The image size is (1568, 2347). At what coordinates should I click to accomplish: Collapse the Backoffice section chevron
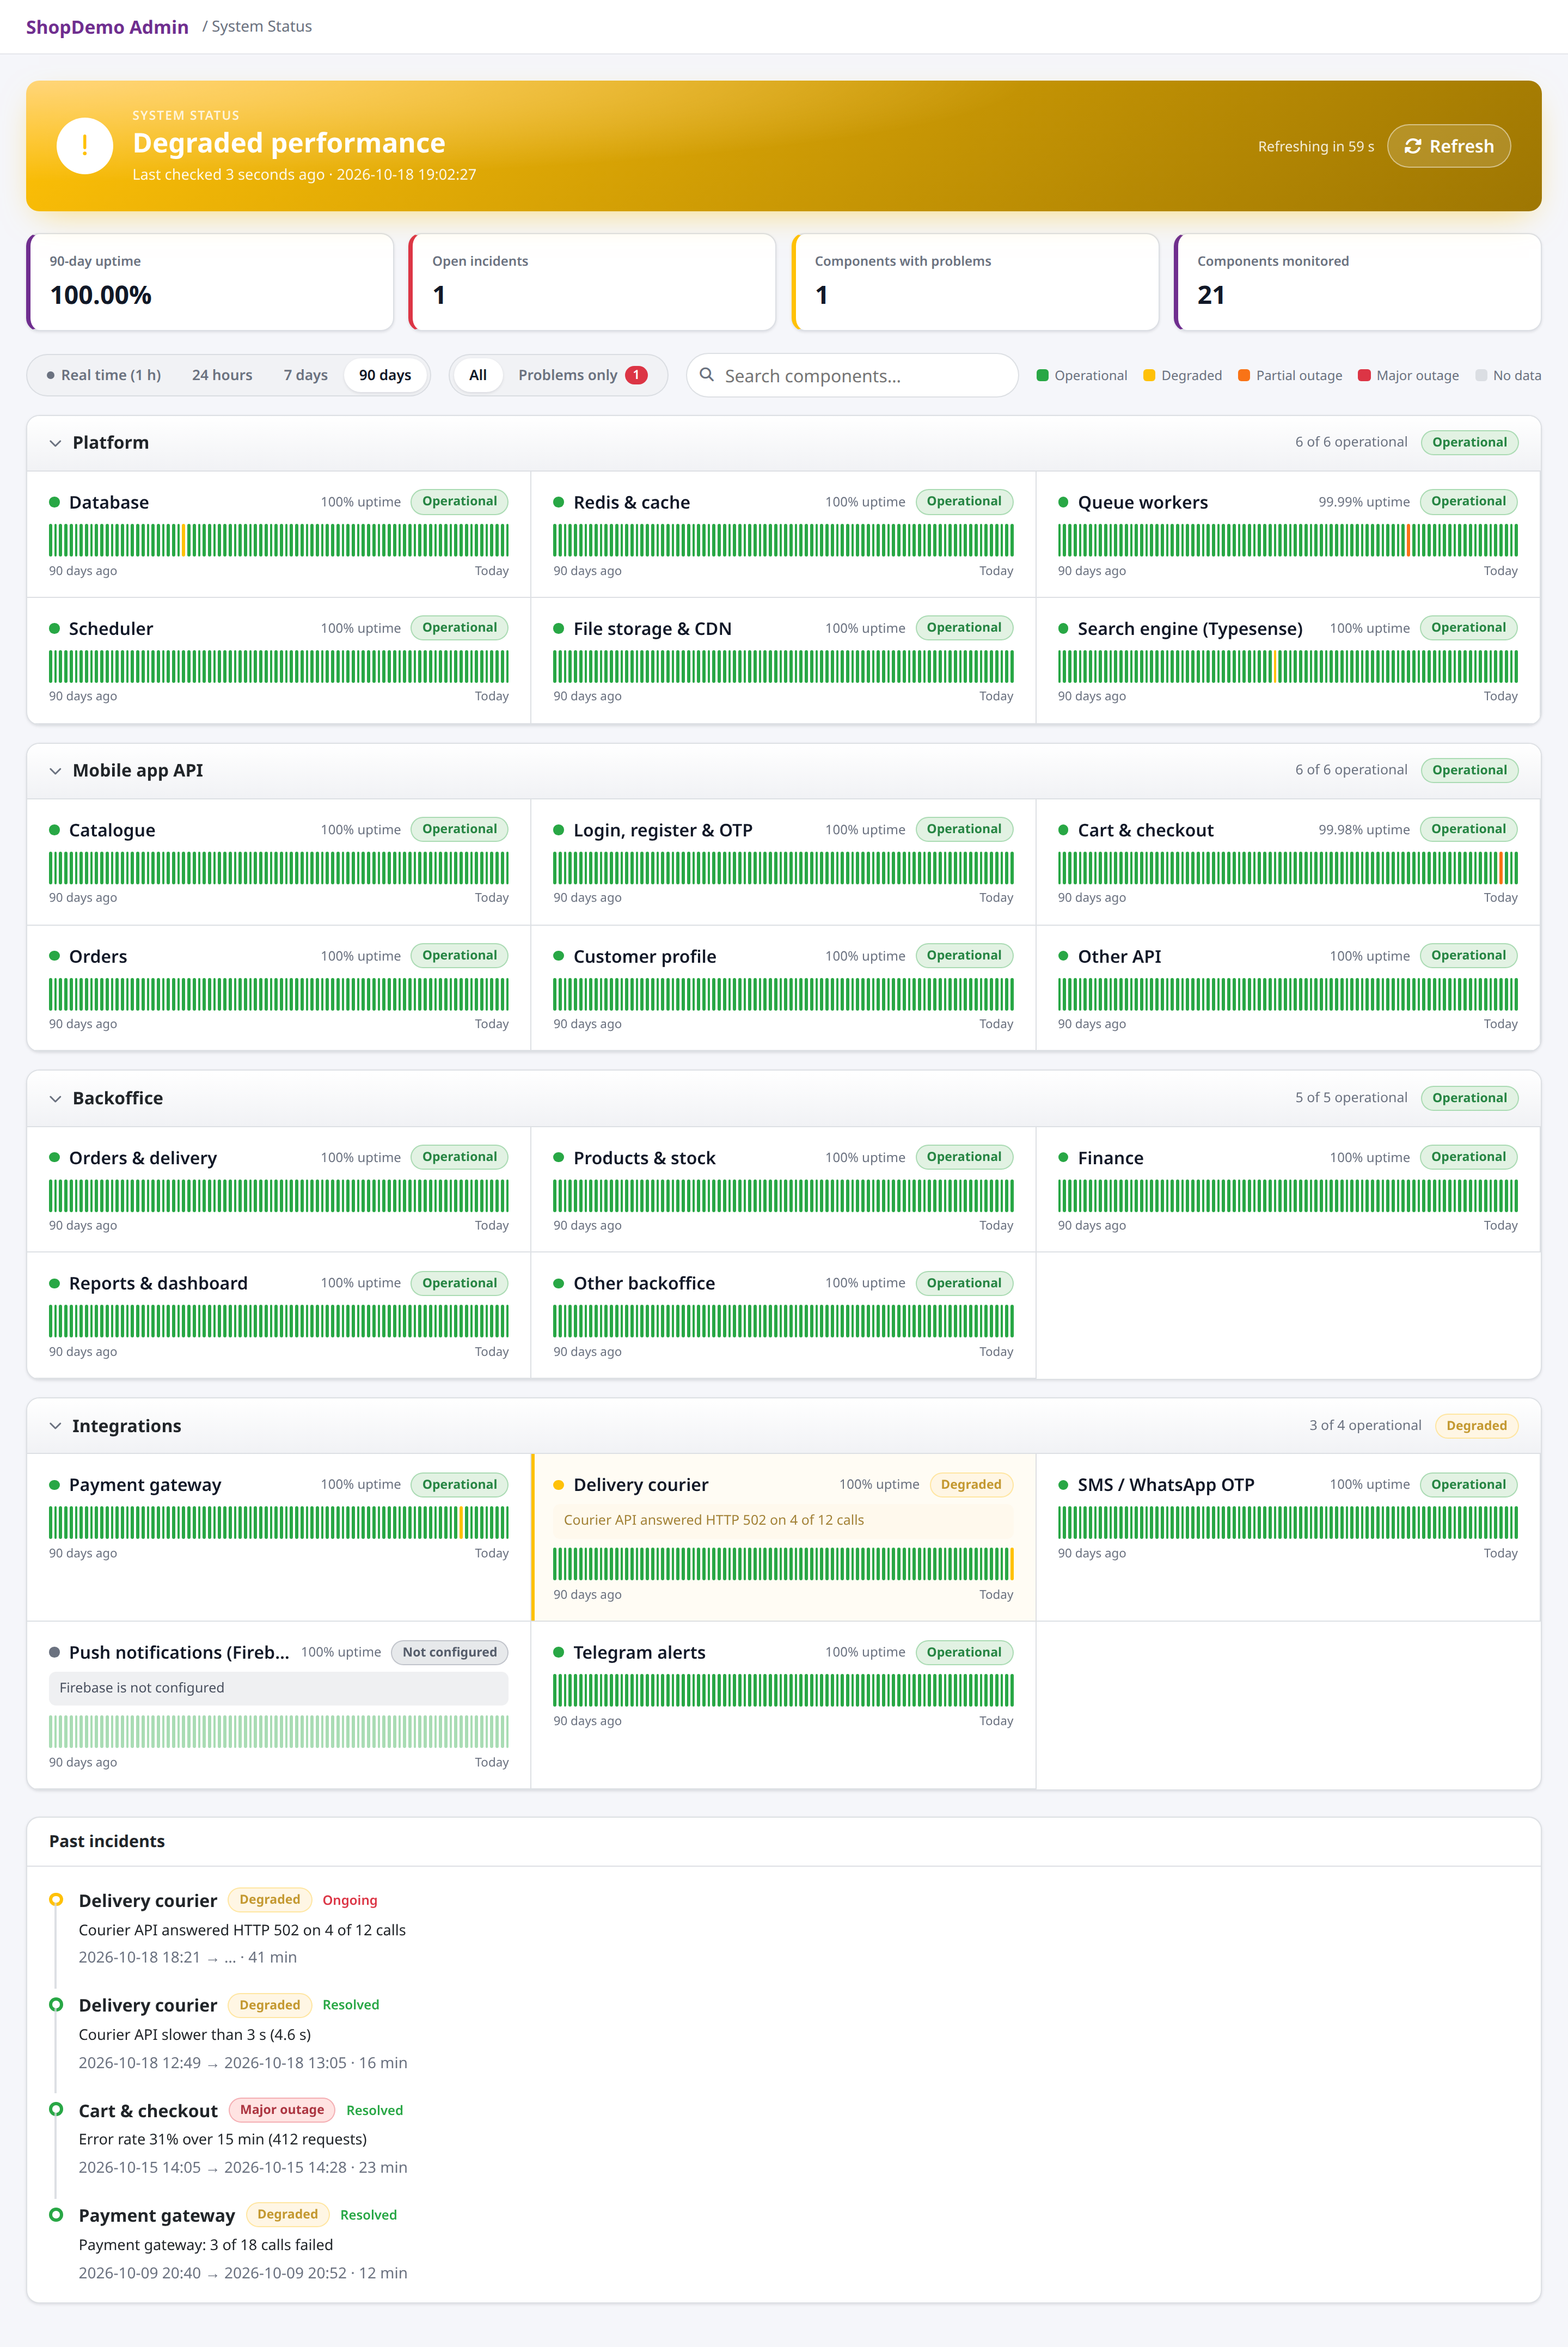55,1098
